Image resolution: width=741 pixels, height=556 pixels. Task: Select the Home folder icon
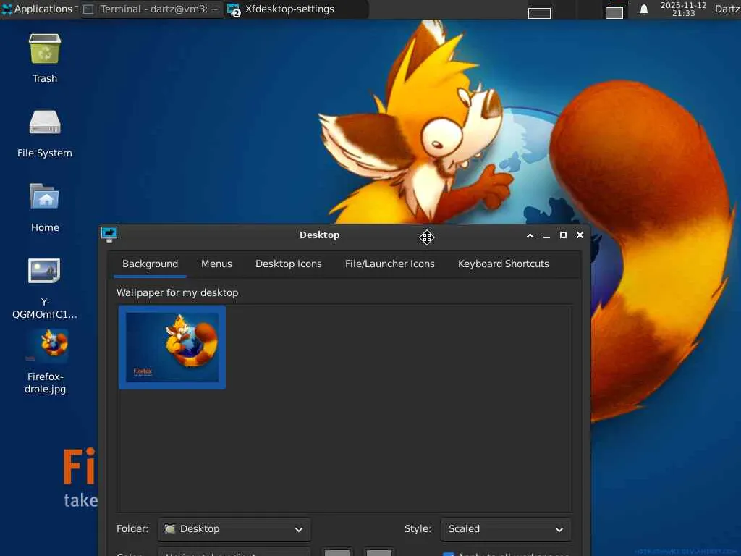pyautogui.click(x=45, y=196)
